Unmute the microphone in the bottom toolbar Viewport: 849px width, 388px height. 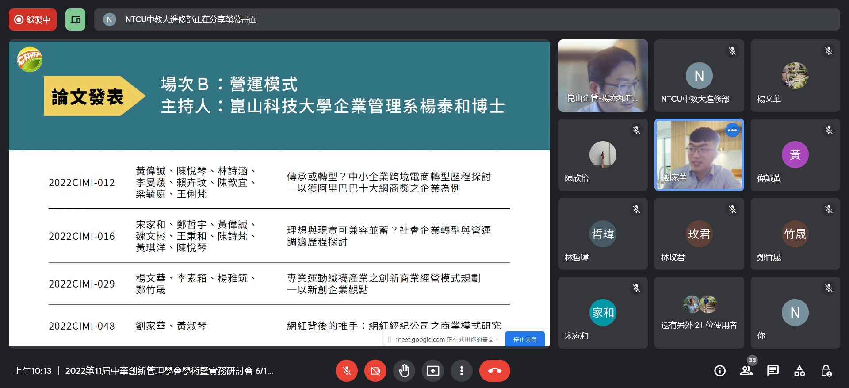point(347,371)
